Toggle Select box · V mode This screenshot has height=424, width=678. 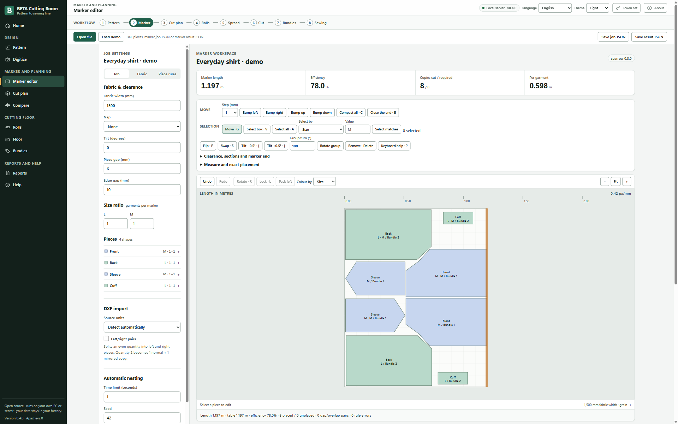pyautogui.click(x=257, y=129)
